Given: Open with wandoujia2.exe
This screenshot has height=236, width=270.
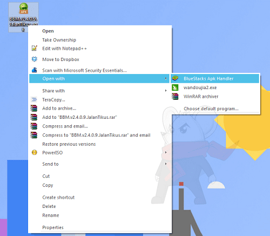Looking at the screenshot, I should (x=215, y=87).
